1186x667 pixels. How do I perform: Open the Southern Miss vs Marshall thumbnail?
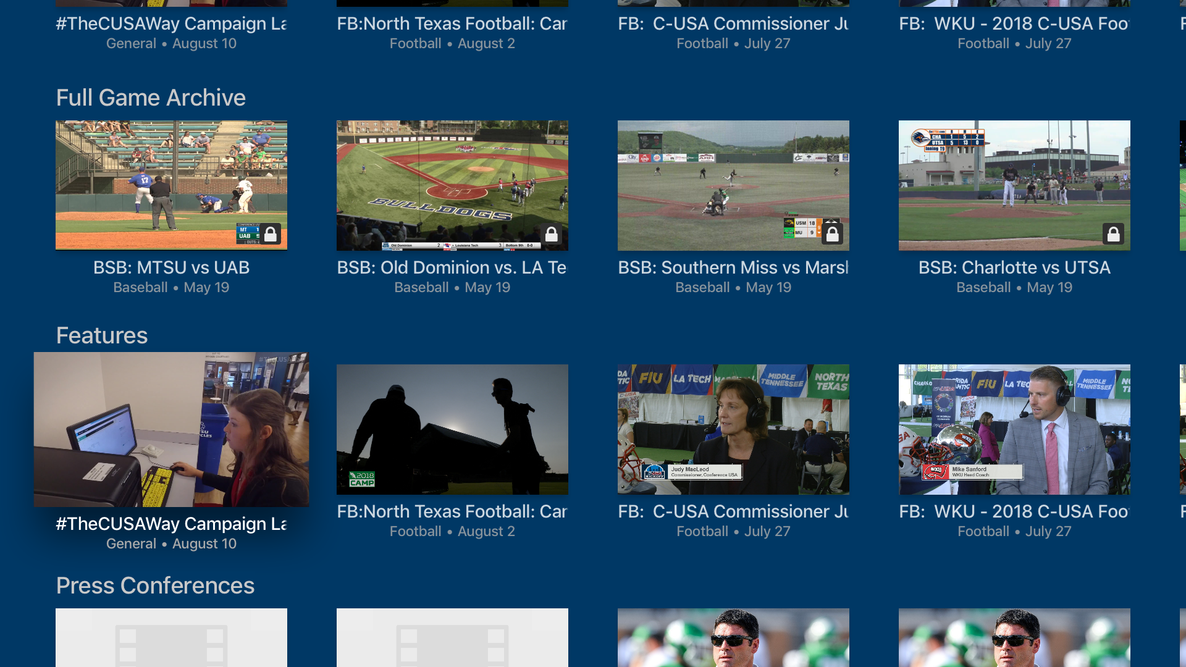(733, 185)
